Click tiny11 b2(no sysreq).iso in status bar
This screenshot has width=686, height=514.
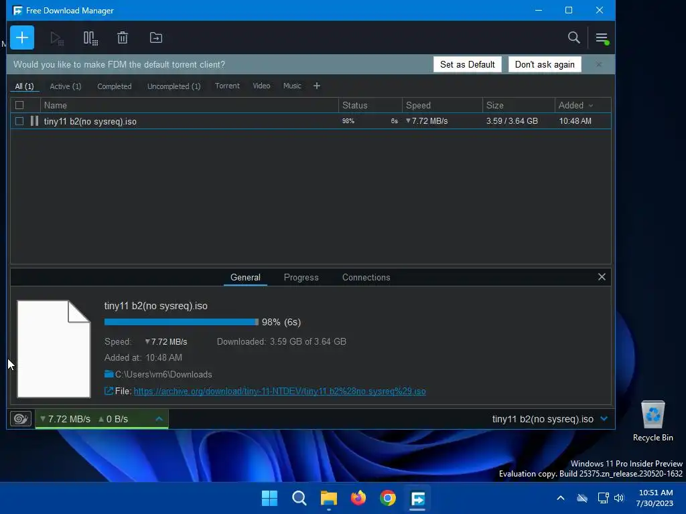tap(543, 419)
